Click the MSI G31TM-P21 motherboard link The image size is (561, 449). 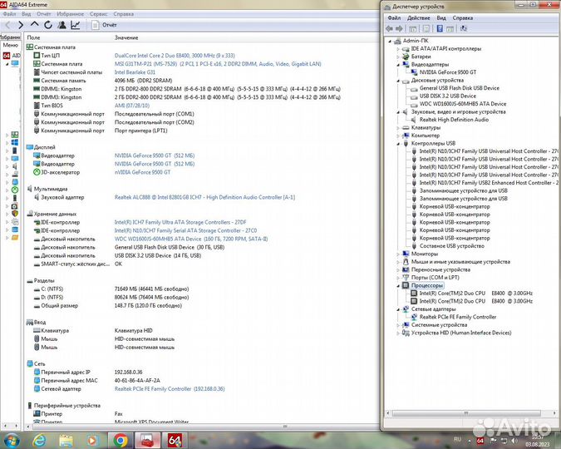218,64
